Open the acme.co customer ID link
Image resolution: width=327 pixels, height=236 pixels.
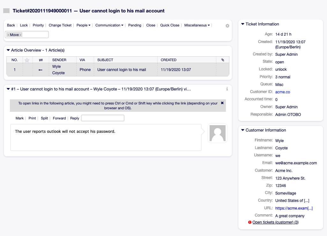[282, 92]
